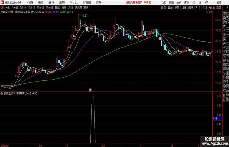This screenshot has width=229, height=147.
Task: Add stock via +自选 button
Action: pos(212,8)
